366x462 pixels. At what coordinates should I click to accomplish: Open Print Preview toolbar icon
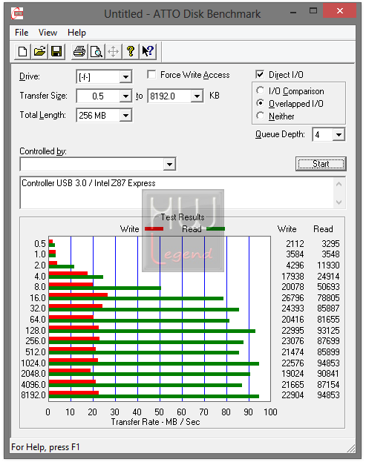click(x=97, y=52)
